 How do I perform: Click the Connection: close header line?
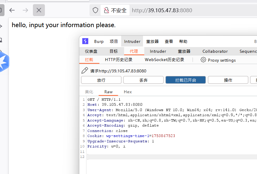[x=107, y=131]
